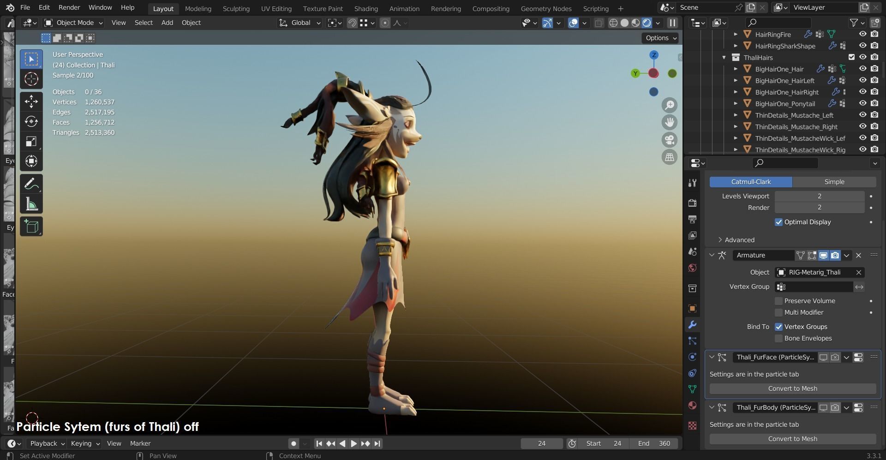Switch to the Shading workspace tab
This screenshot has width=886, height=460.
pos(365,8)
